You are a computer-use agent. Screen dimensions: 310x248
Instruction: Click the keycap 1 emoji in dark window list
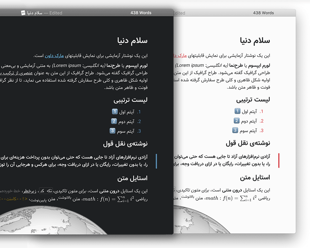click(115, 111)
